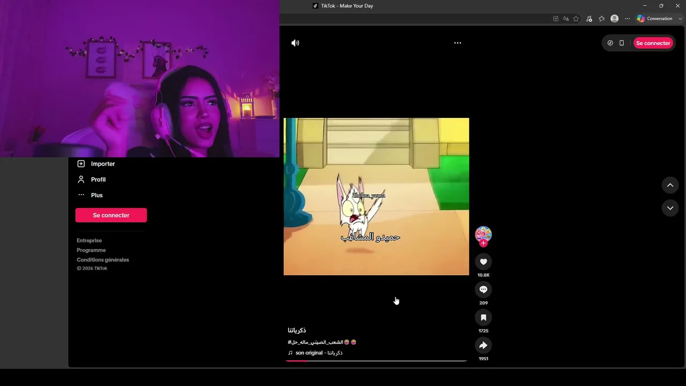Skip to the next video

tap(670, 208)
